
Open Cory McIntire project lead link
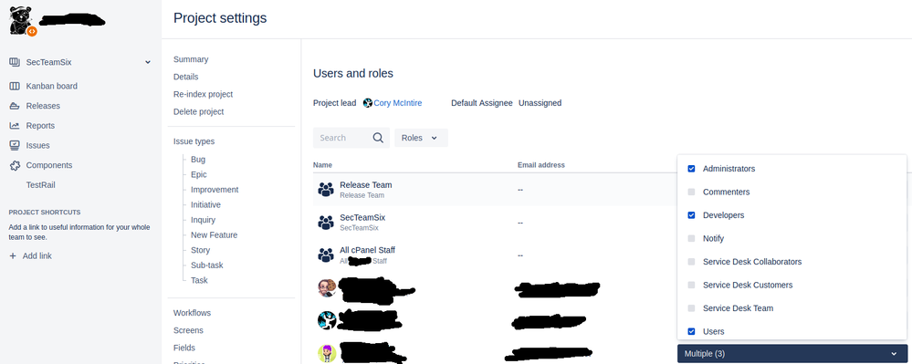pos(398,103)
